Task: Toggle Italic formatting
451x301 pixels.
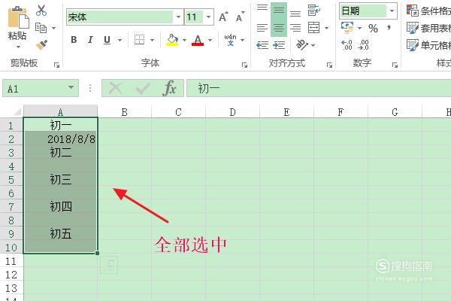Action: (90, 40)
